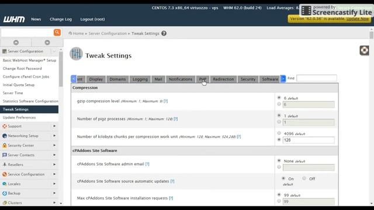
Task: Click the WHM logo
Action: pyautogui.click(x=14, y=19)
